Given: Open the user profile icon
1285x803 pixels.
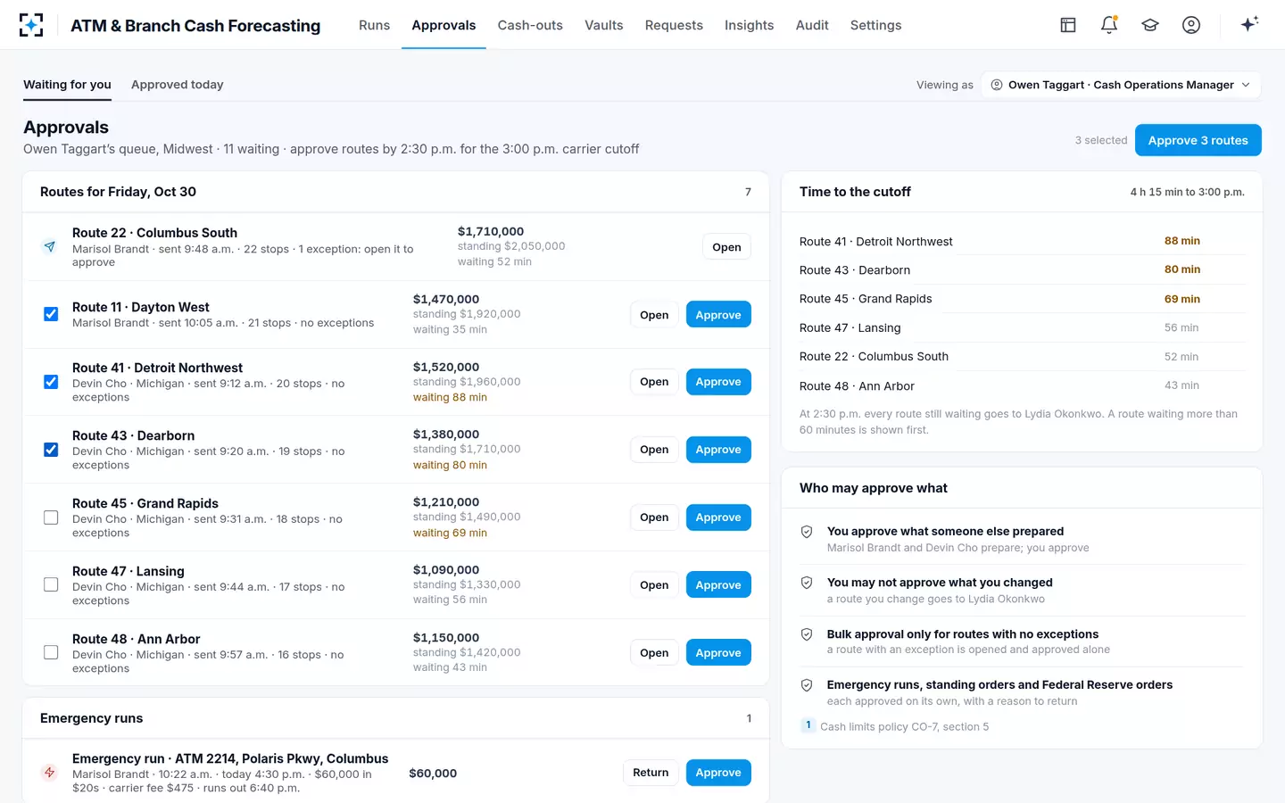Looking at the screenshot, I should pyautogui.click(x=1191, y=25).
